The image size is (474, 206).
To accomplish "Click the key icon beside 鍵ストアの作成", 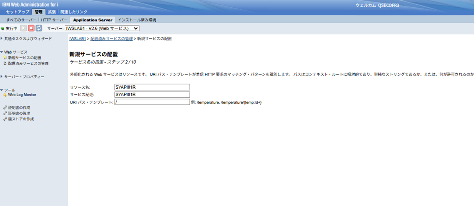I will tap(5, 119).
